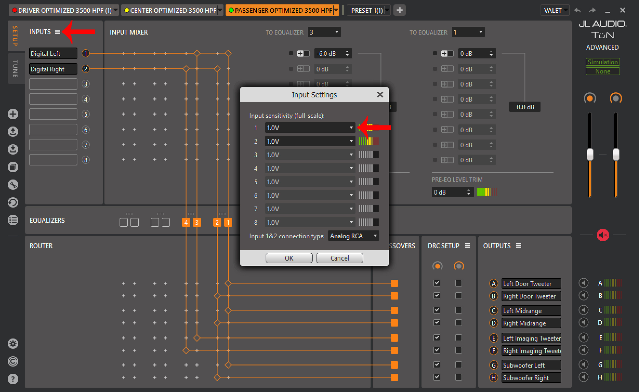Toggle polarity switch on mixer row -6.0 dB
Image resolution: width=639 pixels, height=392 pixels.
click(303, 54)
